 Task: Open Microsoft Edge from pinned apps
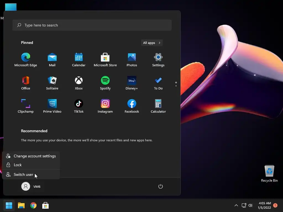click(26, 60)
